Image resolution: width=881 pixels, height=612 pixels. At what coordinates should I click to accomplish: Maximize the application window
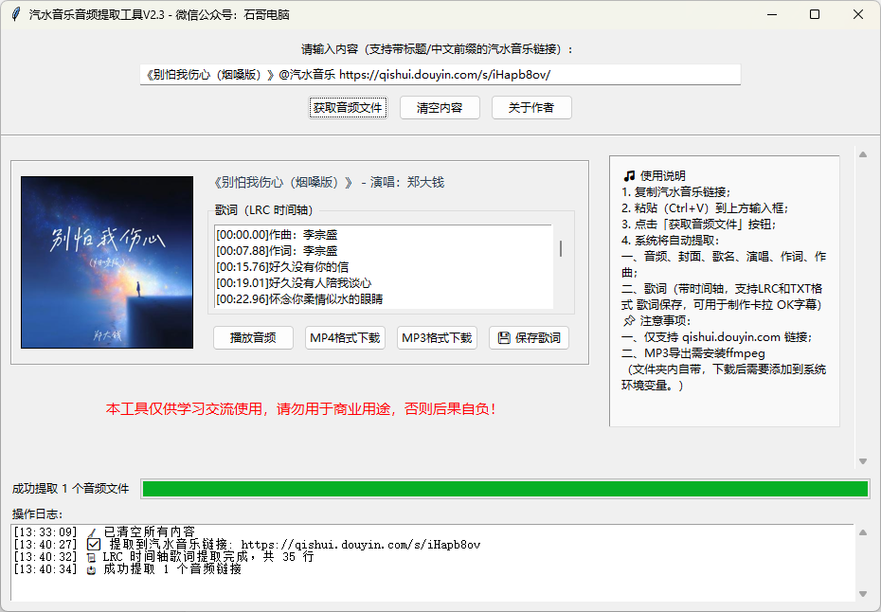[815, 14]
